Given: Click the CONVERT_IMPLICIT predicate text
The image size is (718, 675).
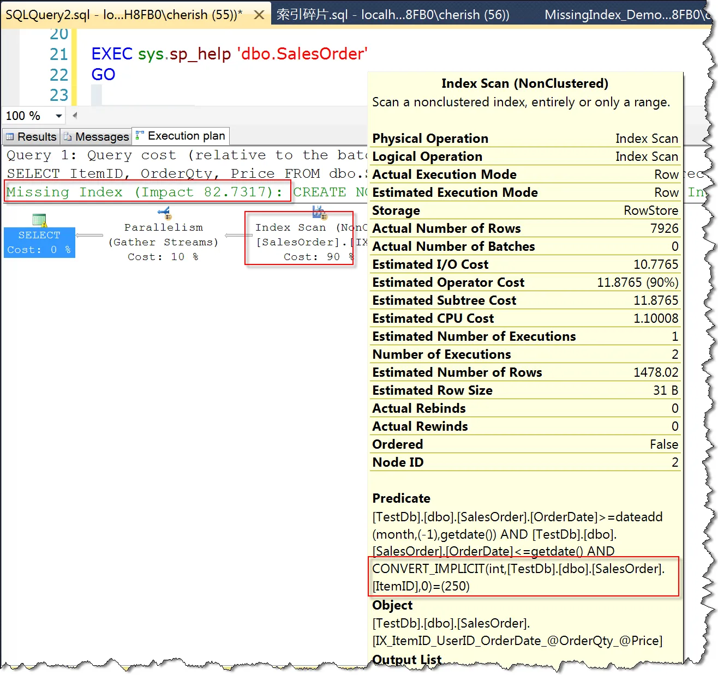Looking at the screenshot, I should (518, 577).
